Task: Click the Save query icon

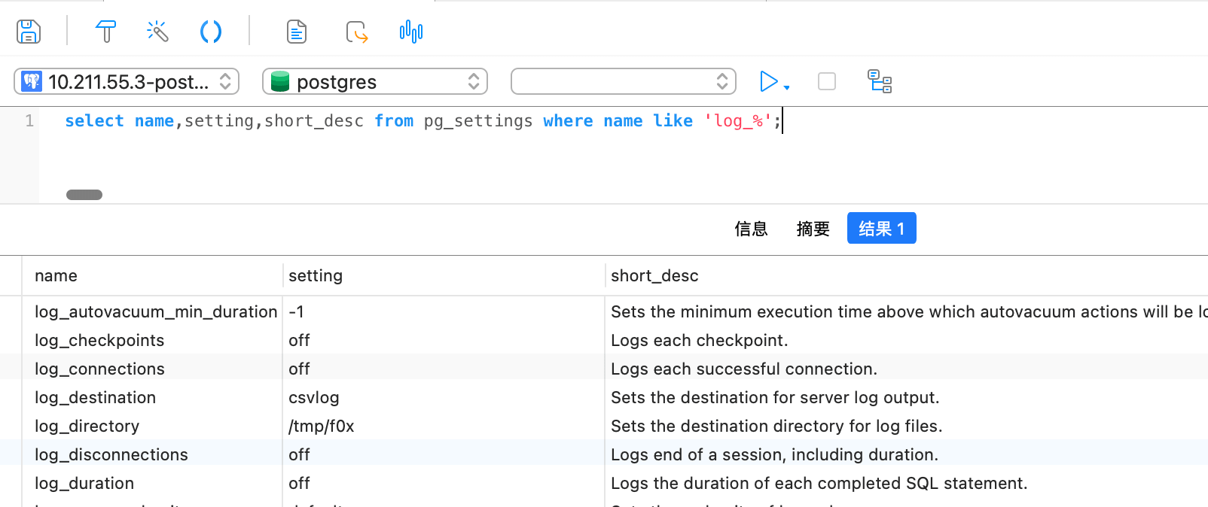Action: coord(29,32)
